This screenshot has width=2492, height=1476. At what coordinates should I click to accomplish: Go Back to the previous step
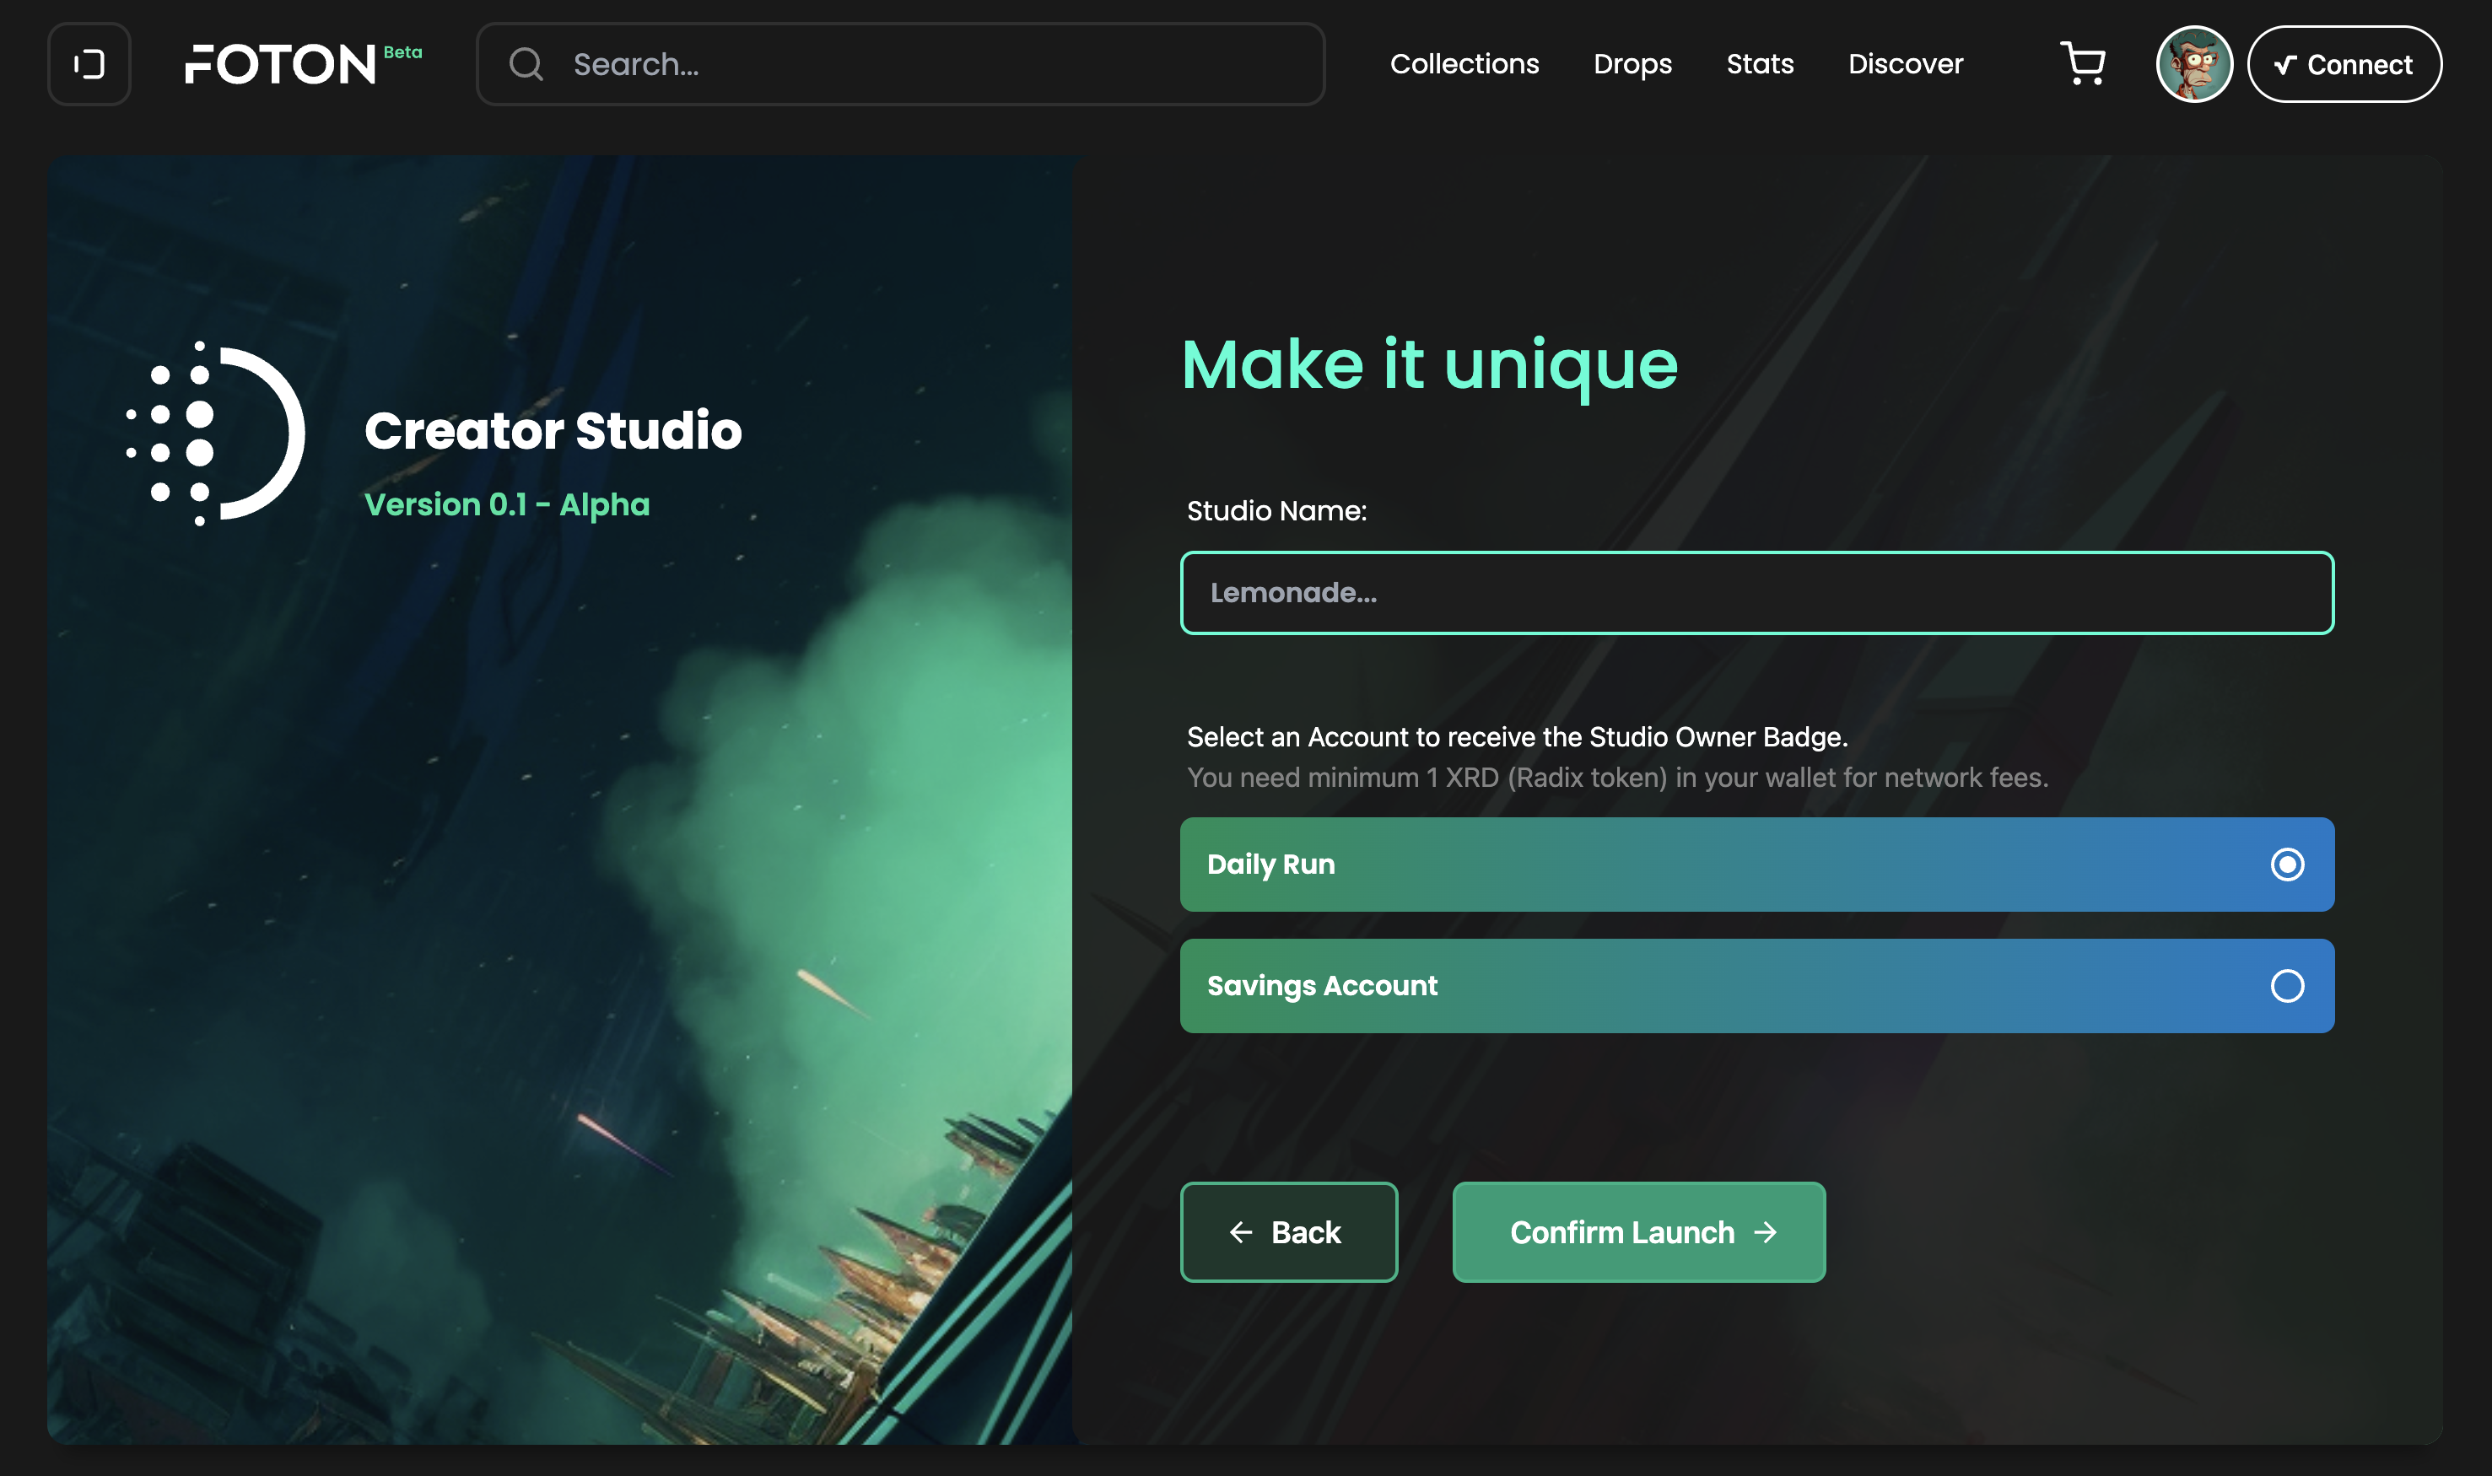pos(1288,1232)
